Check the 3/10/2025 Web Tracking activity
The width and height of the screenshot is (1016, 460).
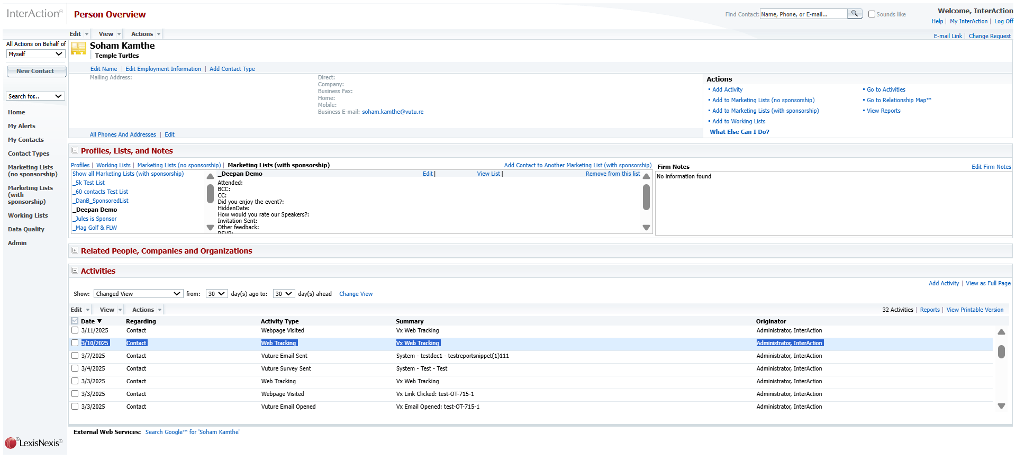tap(75, 343)
